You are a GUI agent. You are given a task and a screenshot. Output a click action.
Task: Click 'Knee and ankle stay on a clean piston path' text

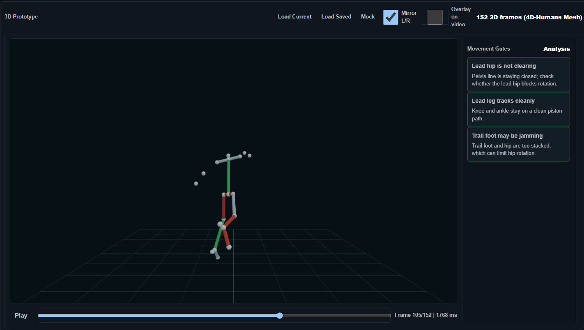click(517, 115)
